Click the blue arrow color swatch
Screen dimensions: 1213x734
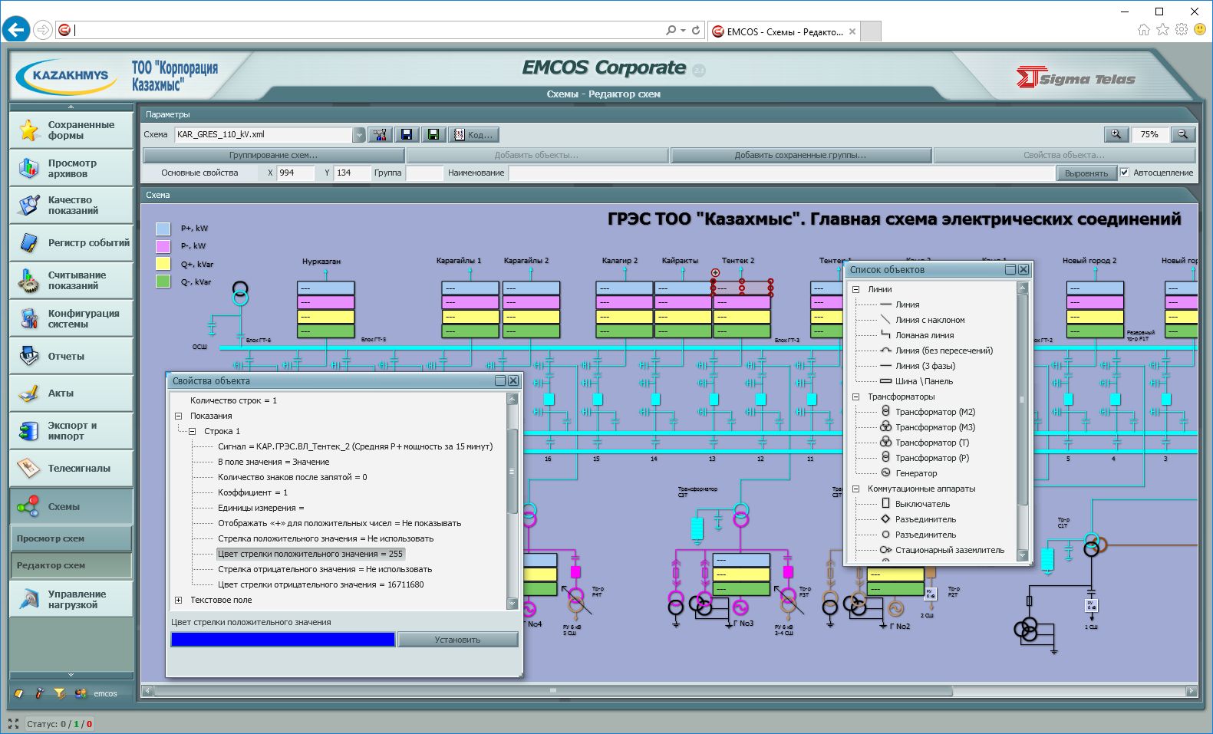pyautogui.click(x=283, y=640)
